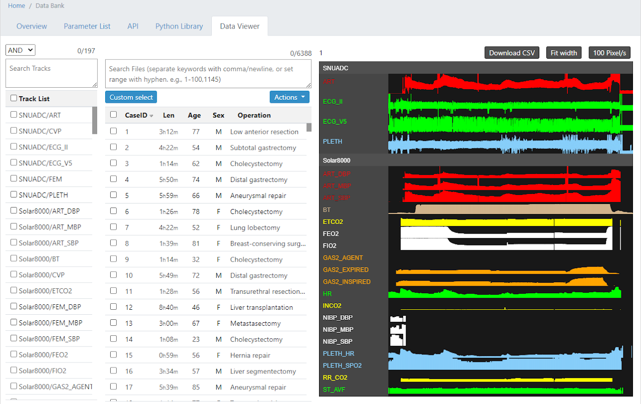The width and height of the screenshot is (641, 404).
Task: Toggle the select-all cases header checkbox
Action: [114, 115]
